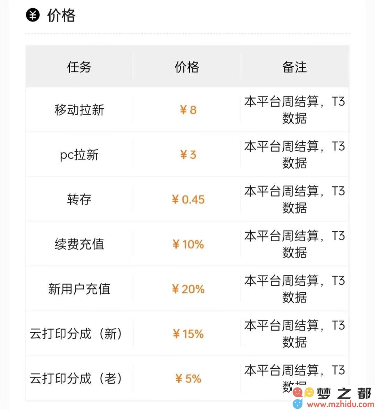Select 云打印分成（新）task label
This screenshot has height=410, width=375.
pos(76,334)
